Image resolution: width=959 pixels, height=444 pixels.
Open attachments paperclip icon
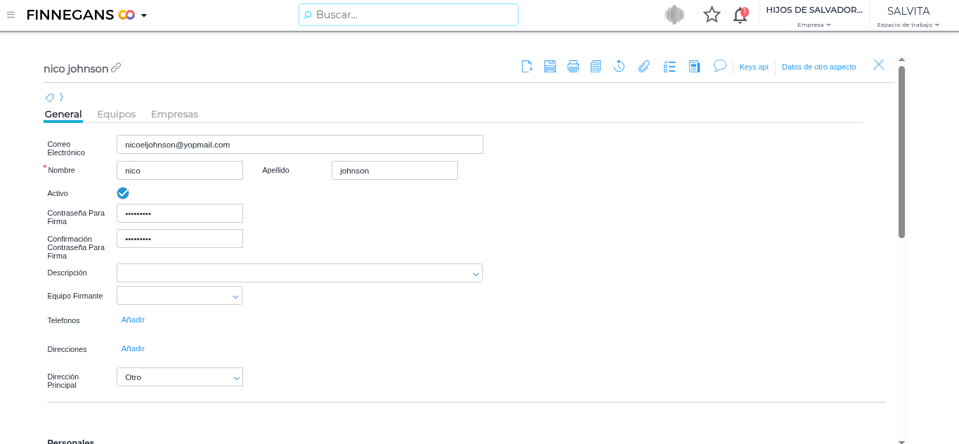644,66
